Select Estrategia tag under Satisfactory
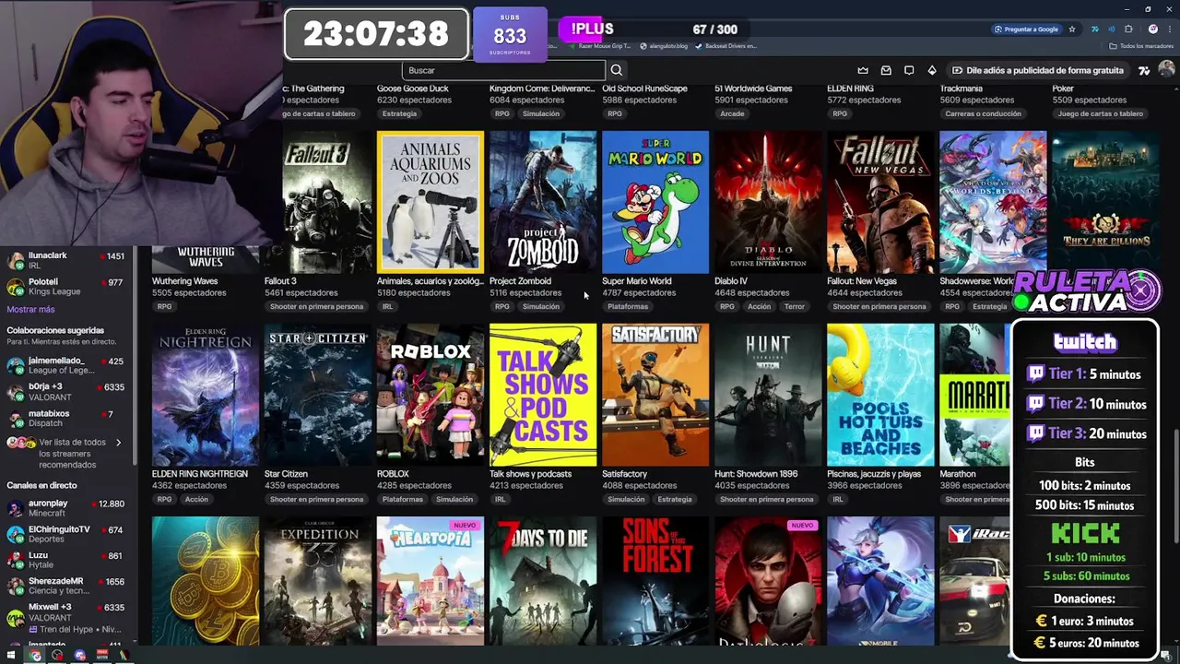The image size is (1180, 664). 674,499
